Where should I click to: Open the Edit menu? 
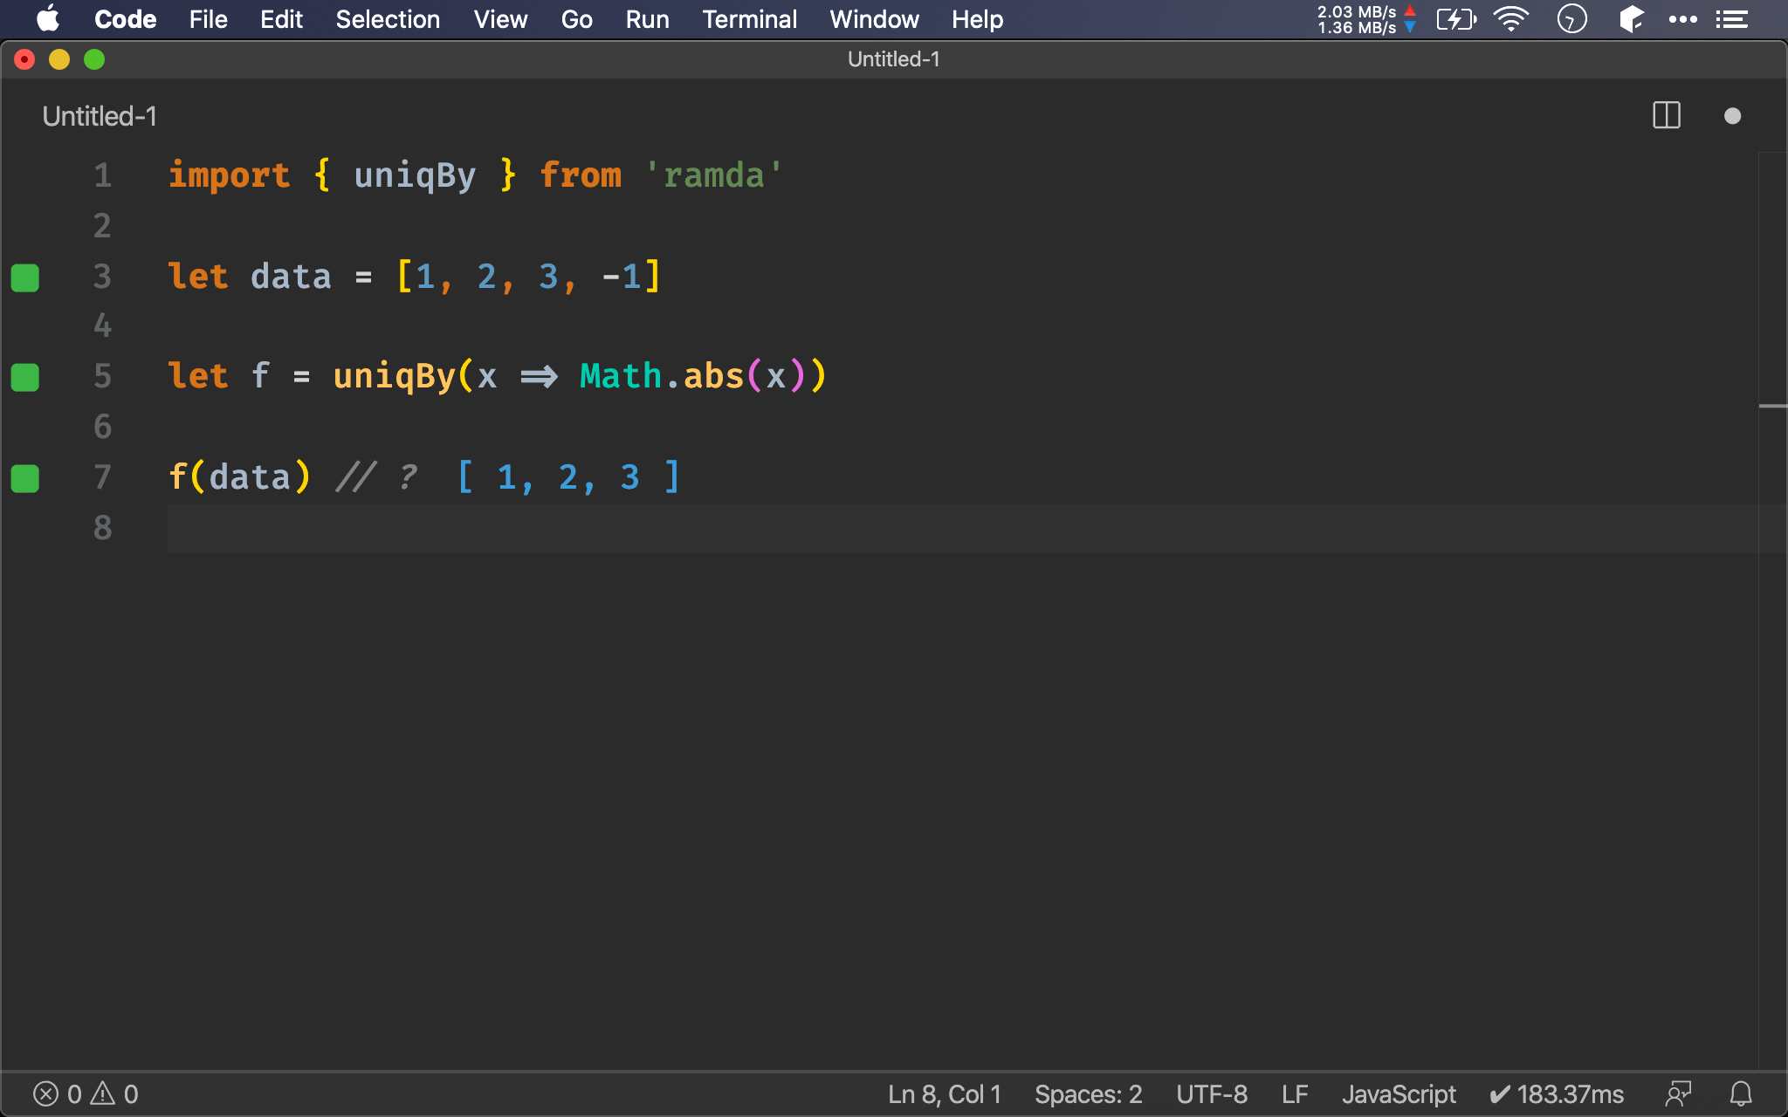(281, 19)
